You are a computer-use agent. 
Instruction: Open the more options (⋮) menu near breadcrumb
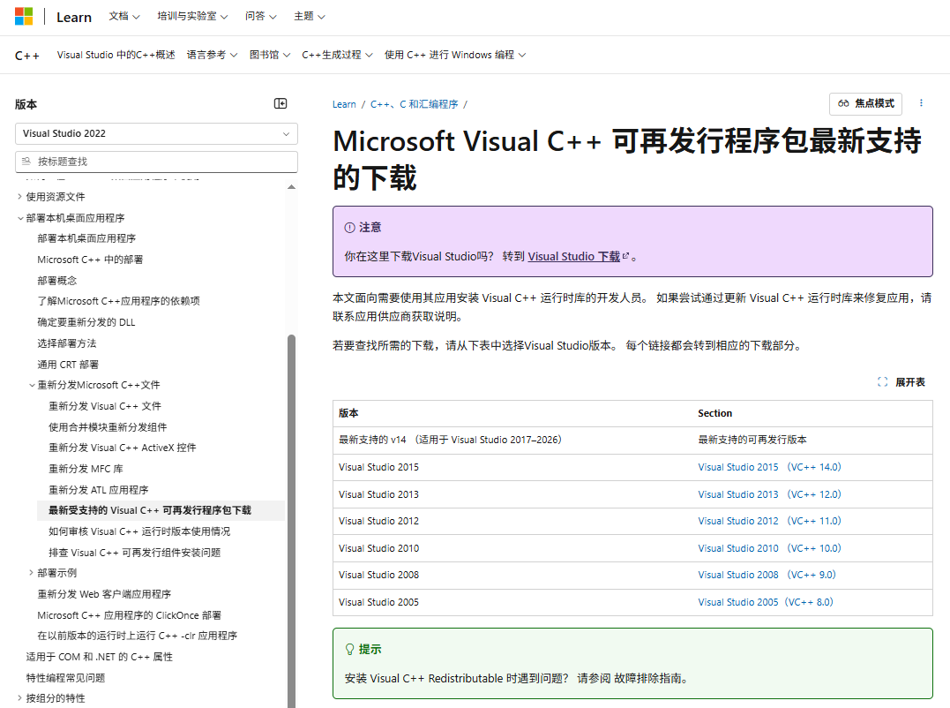click(x=921, y=103)
